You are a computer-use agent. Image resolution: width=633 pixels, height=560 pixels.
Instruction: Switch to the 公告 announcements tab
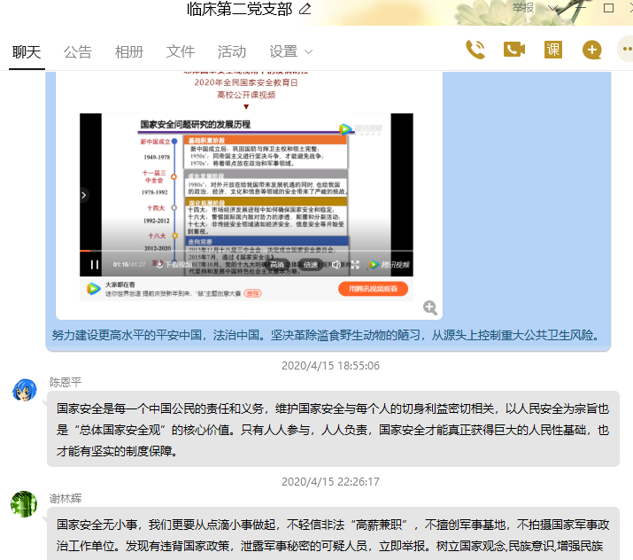point(78,51)
